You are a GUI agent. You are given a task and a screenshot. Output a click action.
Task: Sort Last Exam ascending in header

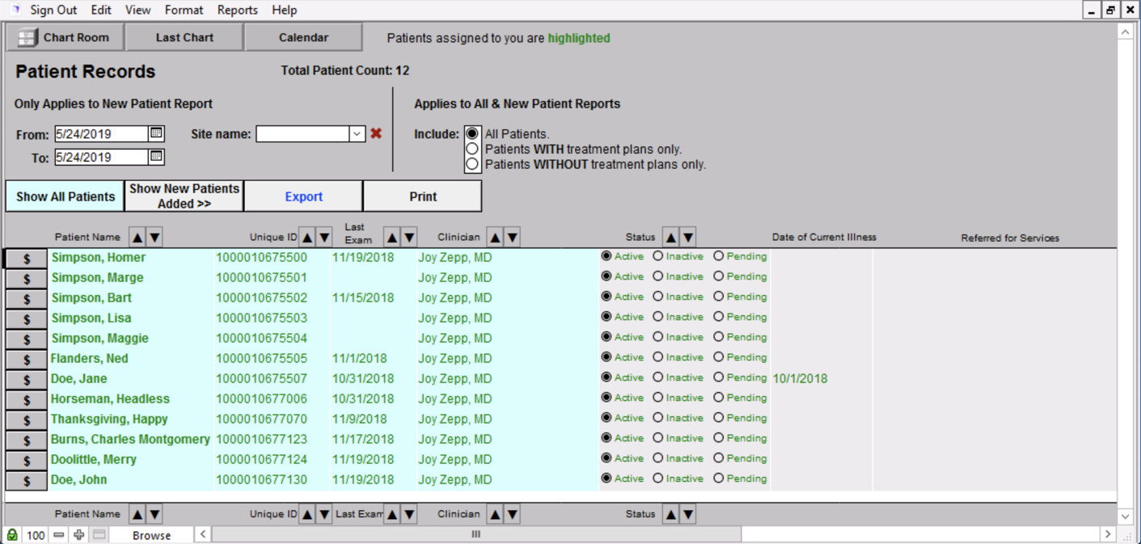point(392,238)
